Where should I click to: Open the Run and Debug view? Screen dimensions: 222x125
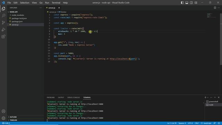pos(3,30)
